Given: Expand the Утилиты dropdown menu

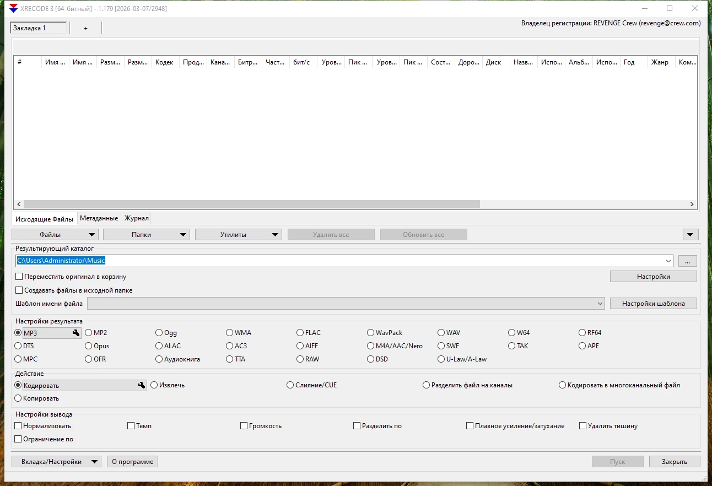Looking at the screenshot, I should pyautogui.click(x=238, y=235).
